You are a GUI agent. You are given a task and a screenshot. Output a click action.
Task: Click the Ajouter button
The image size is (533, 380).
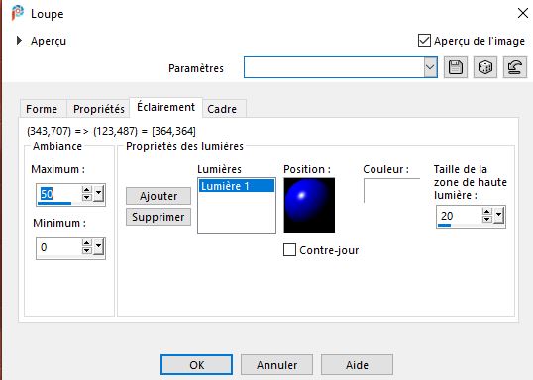pos(159,196)
